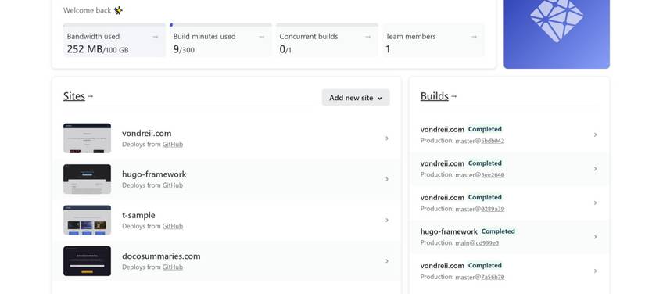Open vondreii.com site thumbnail
The width and height of the screenshot is (645, 294).
(88, 138)
